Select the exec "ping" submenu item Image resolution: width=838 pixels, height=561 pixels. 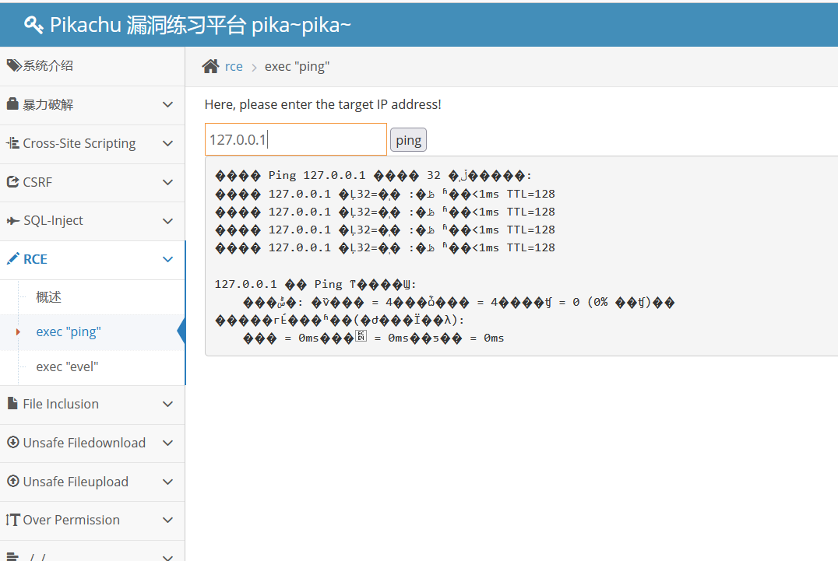click(x=93, y=332)
